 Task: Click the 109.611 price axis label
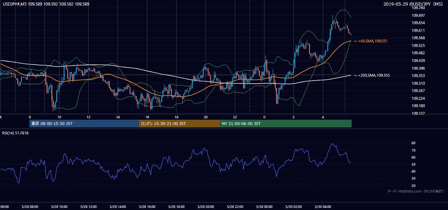[x=418, y=30]
